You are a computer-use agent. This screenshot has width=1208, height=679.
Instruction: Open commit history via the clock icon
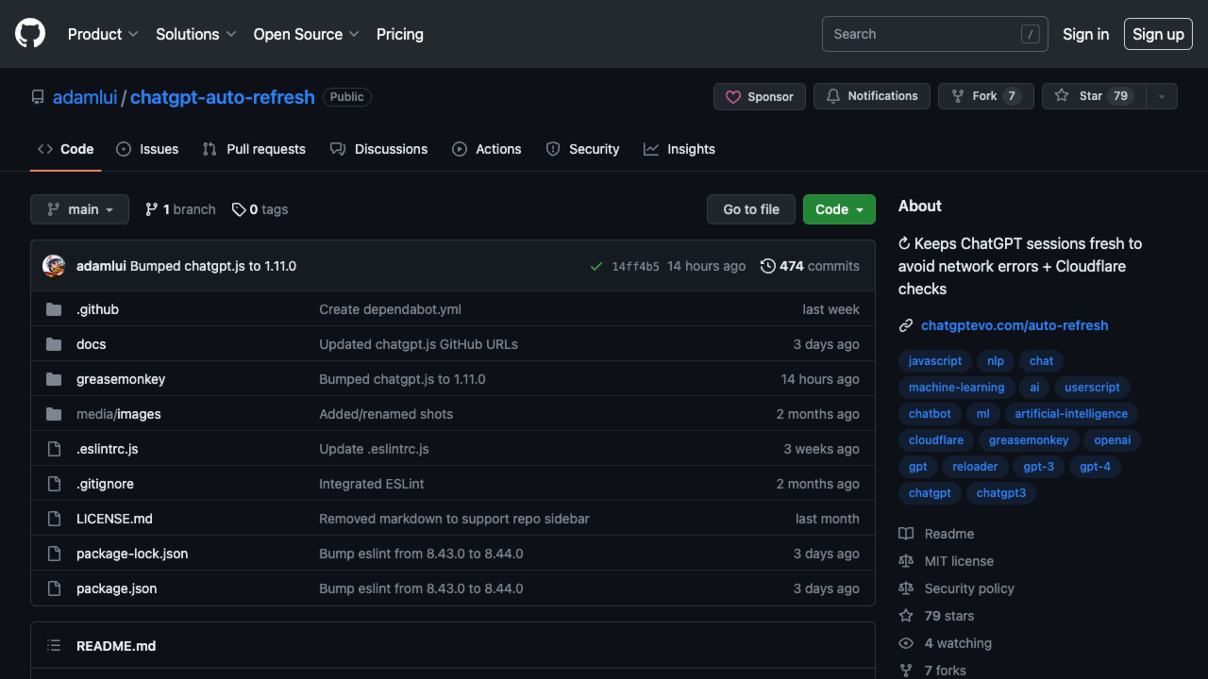coord(768,266)
